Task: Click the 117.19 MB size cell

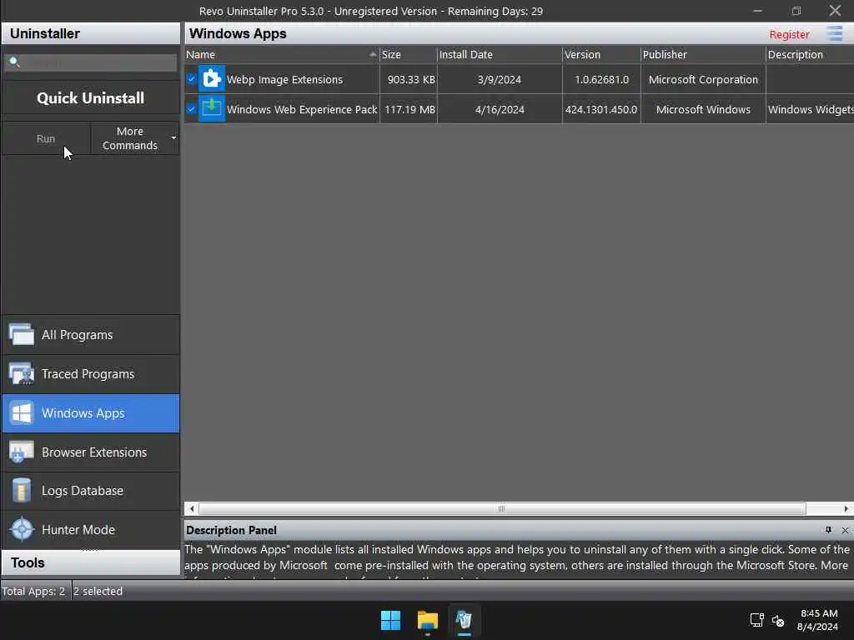Action: point(409,109)
